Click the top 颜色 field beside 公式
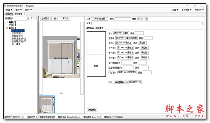This screenshot has width=210, height=123. click(123, 19)
